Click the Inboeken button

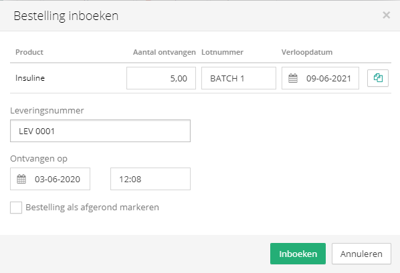(x=298, y=254)
